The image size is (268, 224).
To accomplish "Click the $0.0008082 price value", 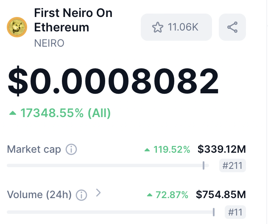I will pyautogui.click(x=113, y=81).
